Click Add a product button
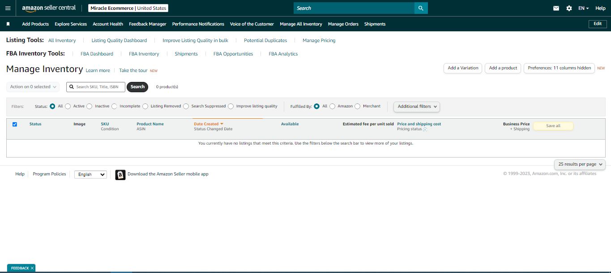 (503, 68)
